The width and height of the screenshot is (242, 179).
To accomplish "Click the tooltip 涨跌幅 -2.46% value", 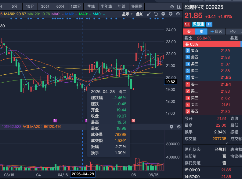I will pos(119,98).
